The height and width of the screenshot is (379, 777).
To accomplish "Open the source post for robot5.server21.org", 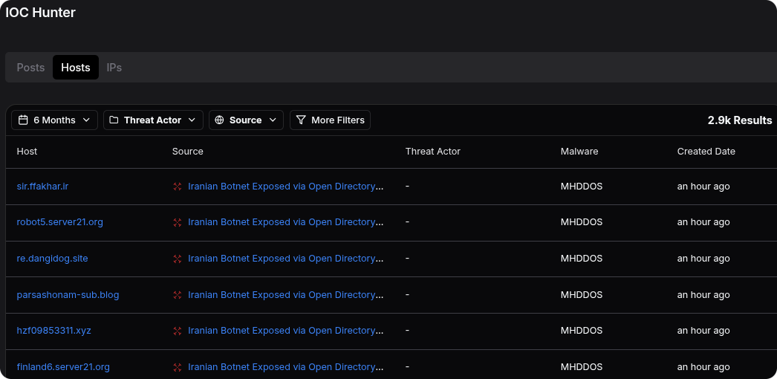I will point(286,222).
